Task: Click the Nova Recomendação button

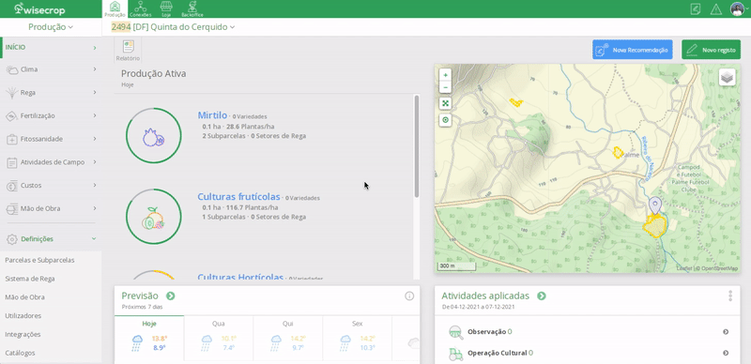Action: tap(632, 50)
